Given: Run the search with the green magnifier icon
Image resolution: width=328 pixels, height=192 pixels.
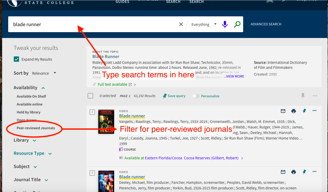Looking at the screenshot, I should point(237,24).
